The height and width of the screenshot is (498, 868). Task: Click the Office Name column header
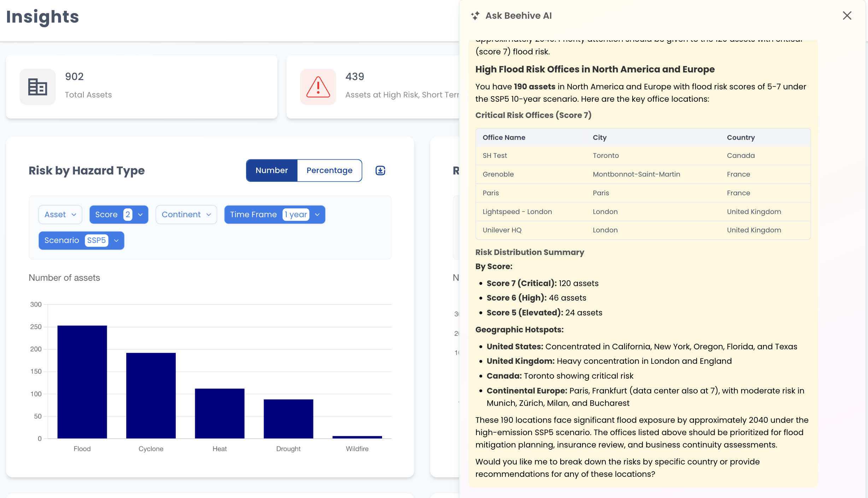coord(504,138)
